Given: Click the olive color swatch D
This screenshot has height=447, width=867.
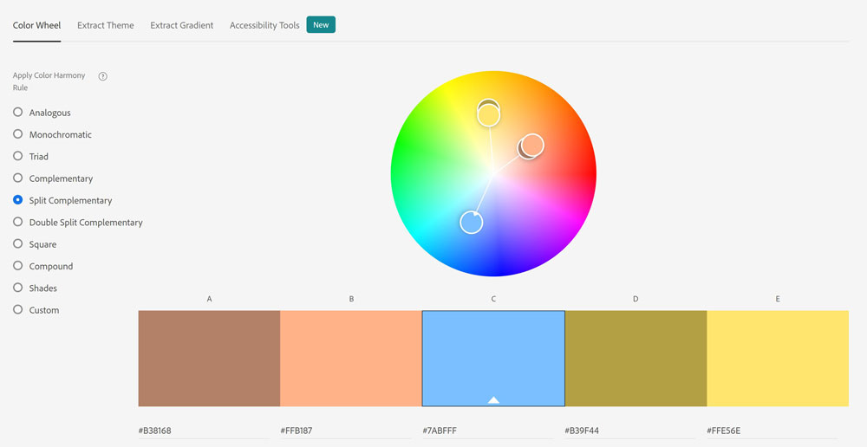Looking at the screenshot, I should (x=636, y=358).
